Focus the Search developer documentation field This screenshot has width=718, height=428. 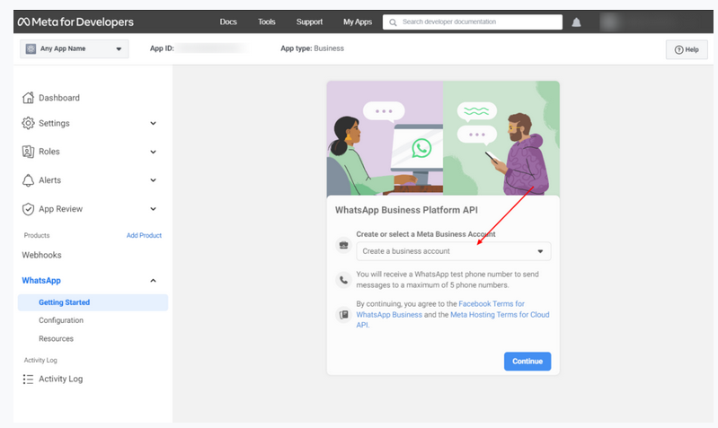click(x=473, y=22)
